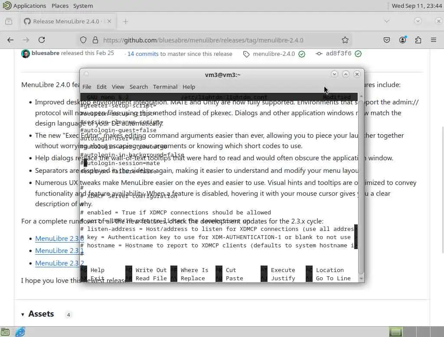Click the terminal vertical scrollbar
Screen dimensions: 444x337
coord(361,187)
